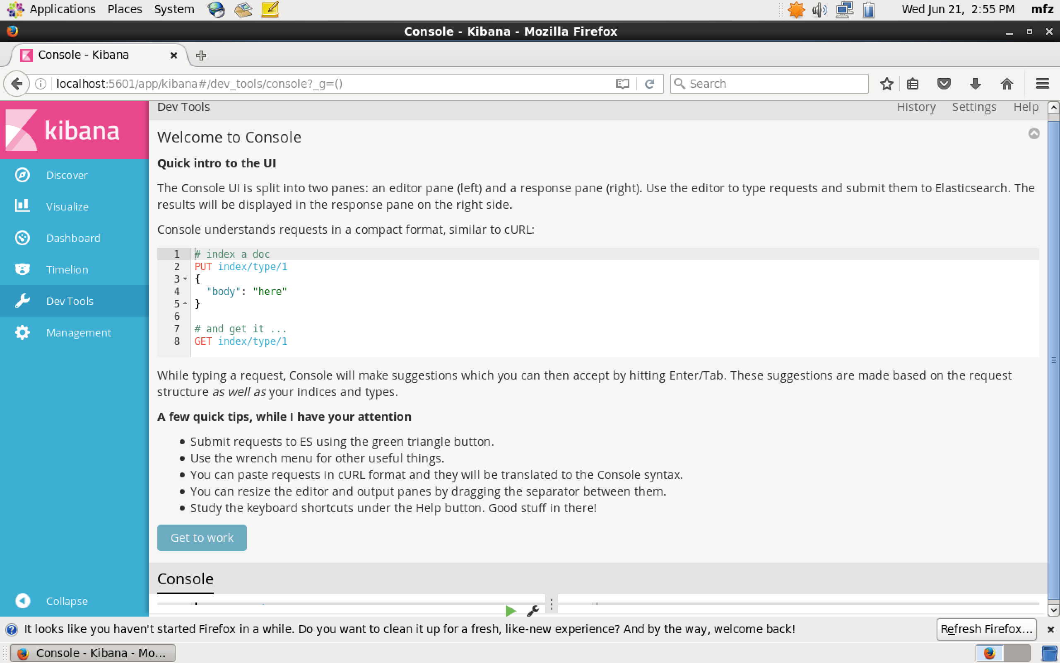Open the Timelion bear icon
The height and width of the screenshot is (663, 1060).
point(22,269)
